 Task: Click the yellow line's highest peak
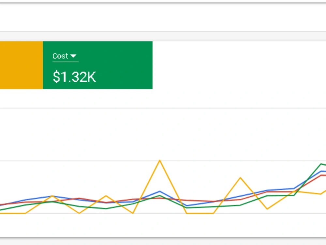(160, 160)
